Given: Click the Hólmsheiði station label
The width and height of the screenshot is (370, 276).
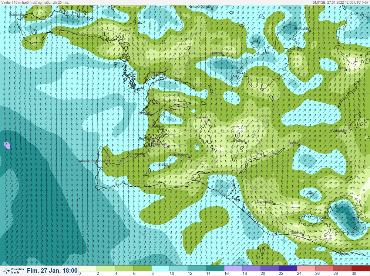Looking at the screenshot, I should click(159, 144).
